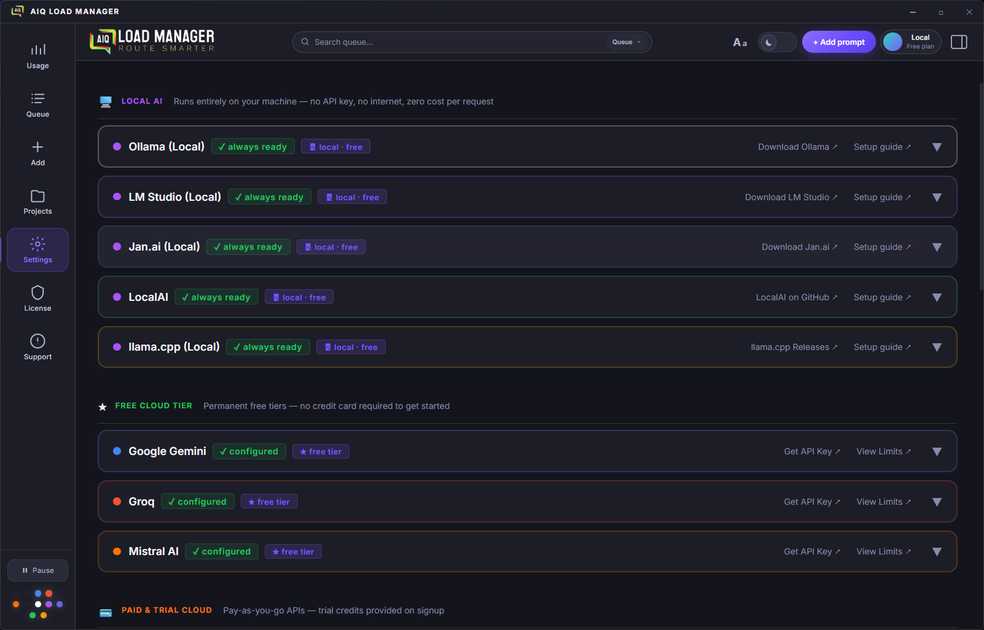This screenshot has height=630, width=984.
Task: Expand the llama.cpp (Local) card
Action: point(937,347)
